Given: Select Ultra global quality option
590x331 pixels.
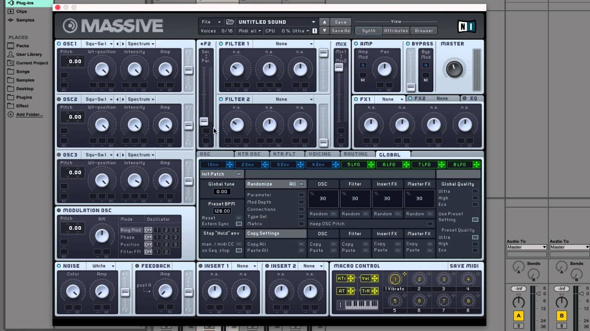Looking at the screenshot, I should point(475,191).
